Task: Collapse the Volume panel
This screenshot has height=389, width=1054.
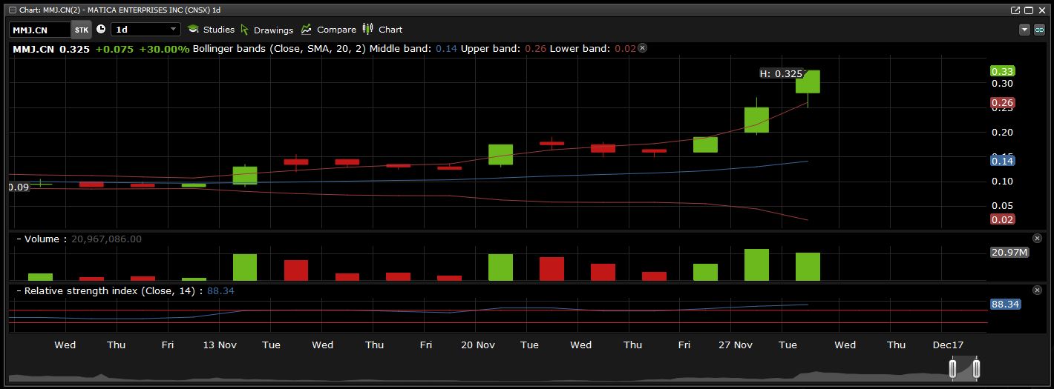Action: (x=19, y=239)
